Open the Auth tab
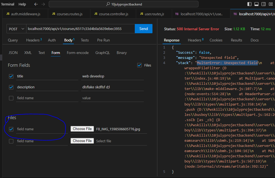Screen dimensions: 275x178 (52, 40)
